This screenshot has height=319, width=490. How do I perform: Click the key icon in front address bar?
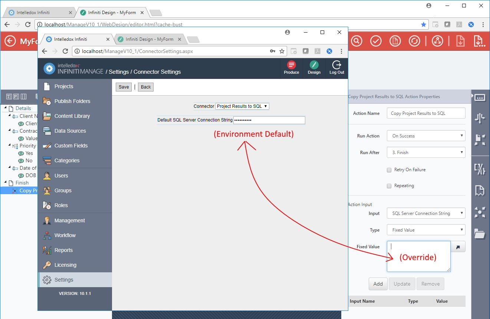click(x=272, y=51)
